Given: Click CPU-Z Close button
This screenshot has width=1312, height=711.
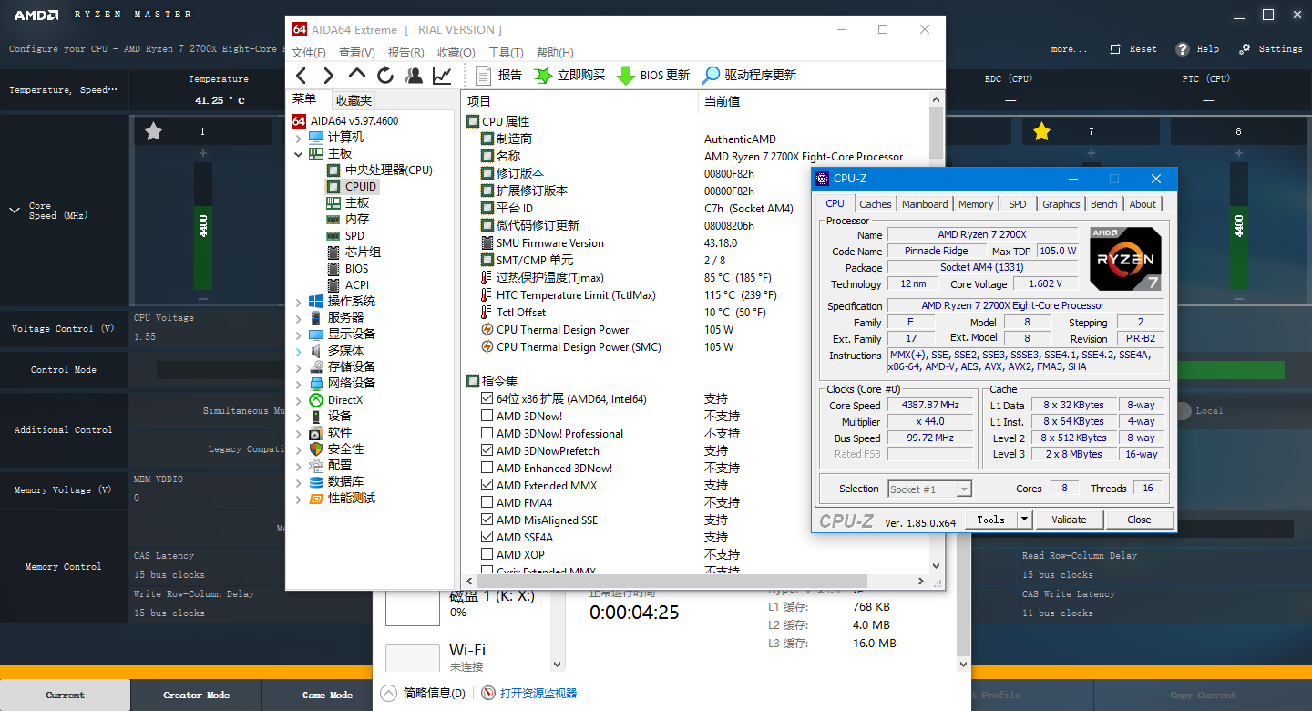Looking at the screenshot, I should point(1139,520).
